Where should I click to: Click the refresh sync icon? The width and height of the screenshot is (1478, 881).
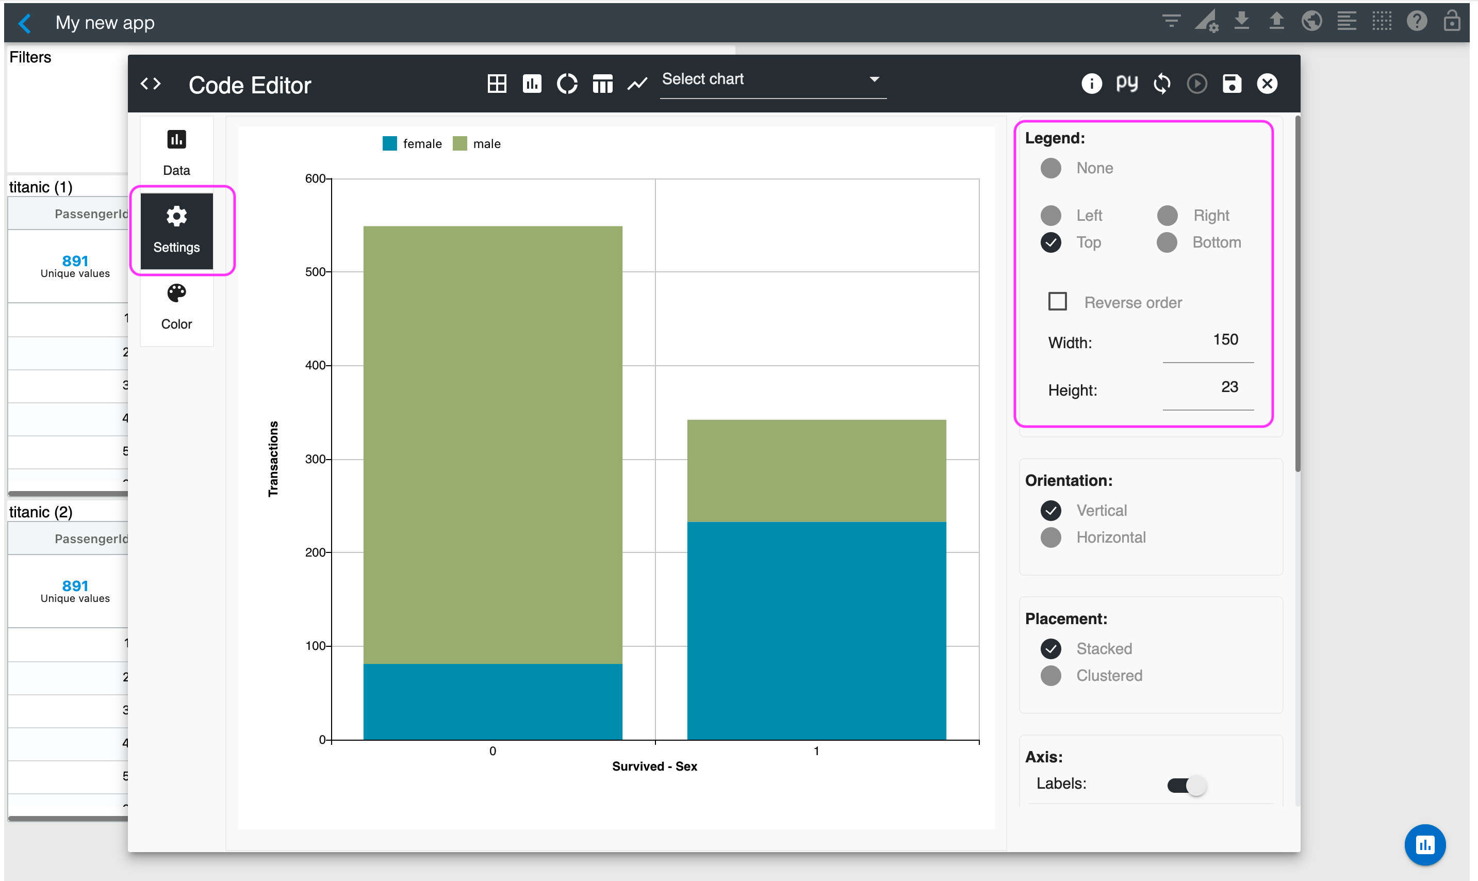[1162, 84]
